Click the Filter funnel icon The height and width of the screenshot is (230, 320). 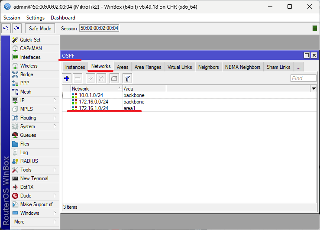[x=127, y=78]
